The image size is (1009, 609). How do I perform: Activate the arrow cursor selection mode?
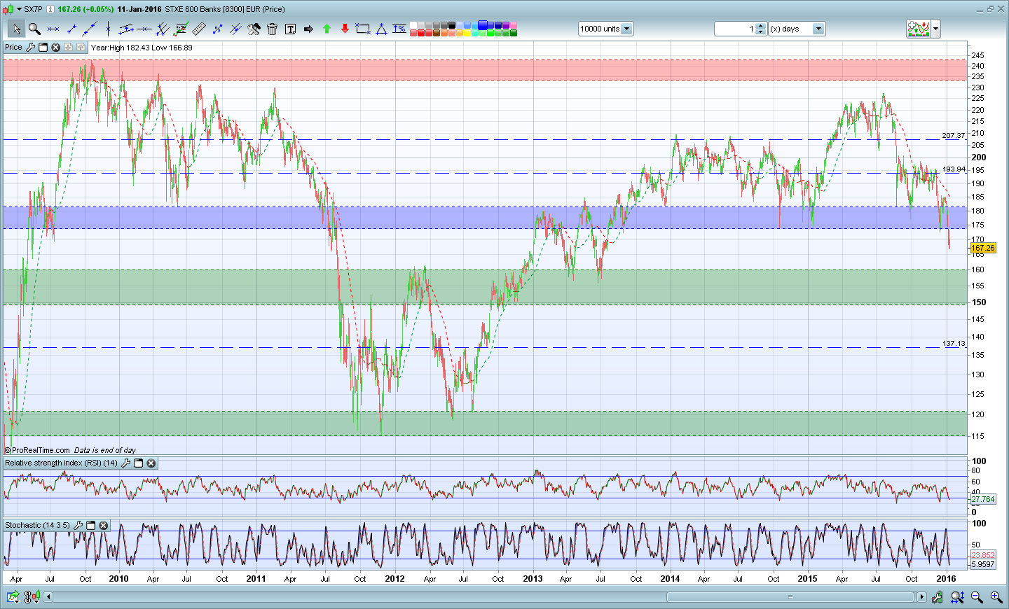(x=15, y=29)
